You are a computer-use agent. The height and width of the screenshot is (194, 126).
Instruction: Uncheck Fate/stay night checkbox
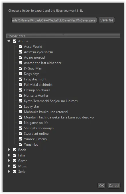point(20,79)
